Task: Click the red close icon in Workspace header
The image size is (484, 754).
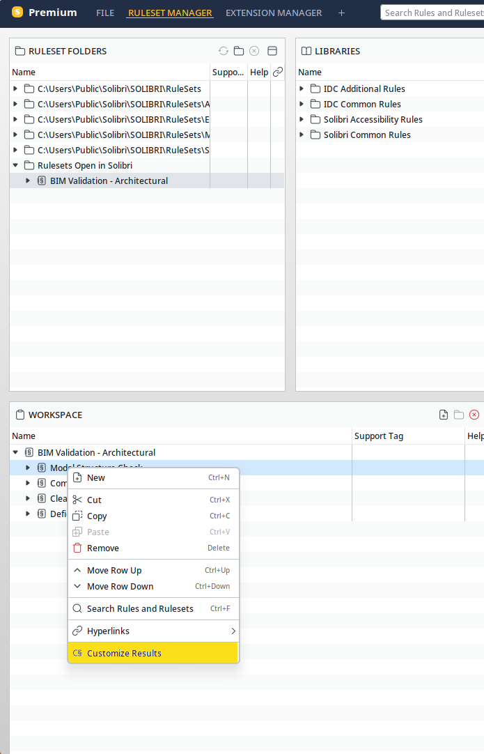Action: [474, 415]
